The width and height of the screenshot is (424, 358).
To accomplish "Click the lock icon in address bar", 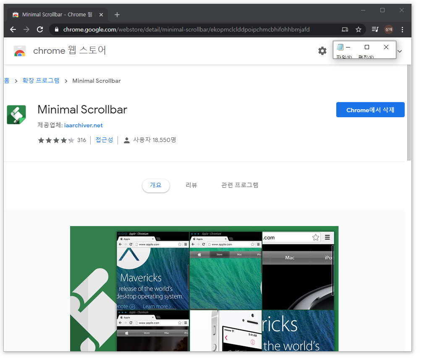I will point(57,29).
